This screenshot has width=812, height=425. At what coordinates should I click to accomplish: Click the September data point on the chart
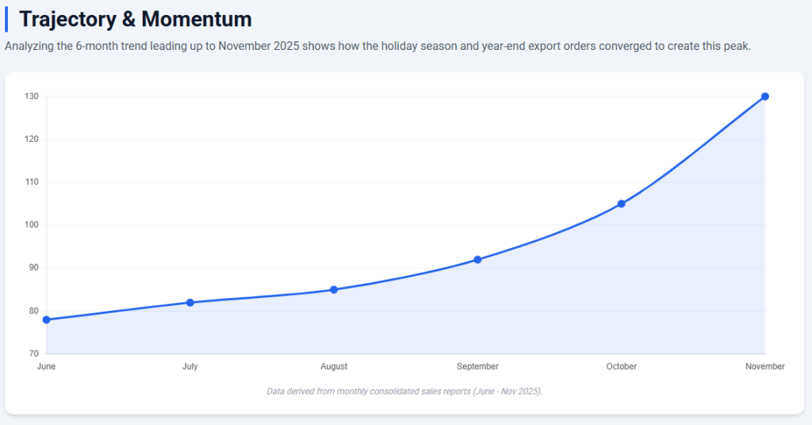click(x=477, y=259)
